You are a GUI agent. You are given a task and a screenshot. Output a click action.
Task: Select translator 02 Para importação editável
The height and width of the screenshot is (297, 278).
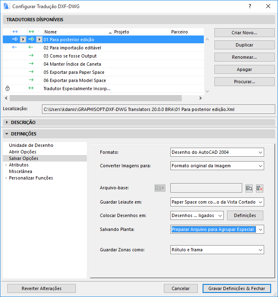[x=103, y=48]
